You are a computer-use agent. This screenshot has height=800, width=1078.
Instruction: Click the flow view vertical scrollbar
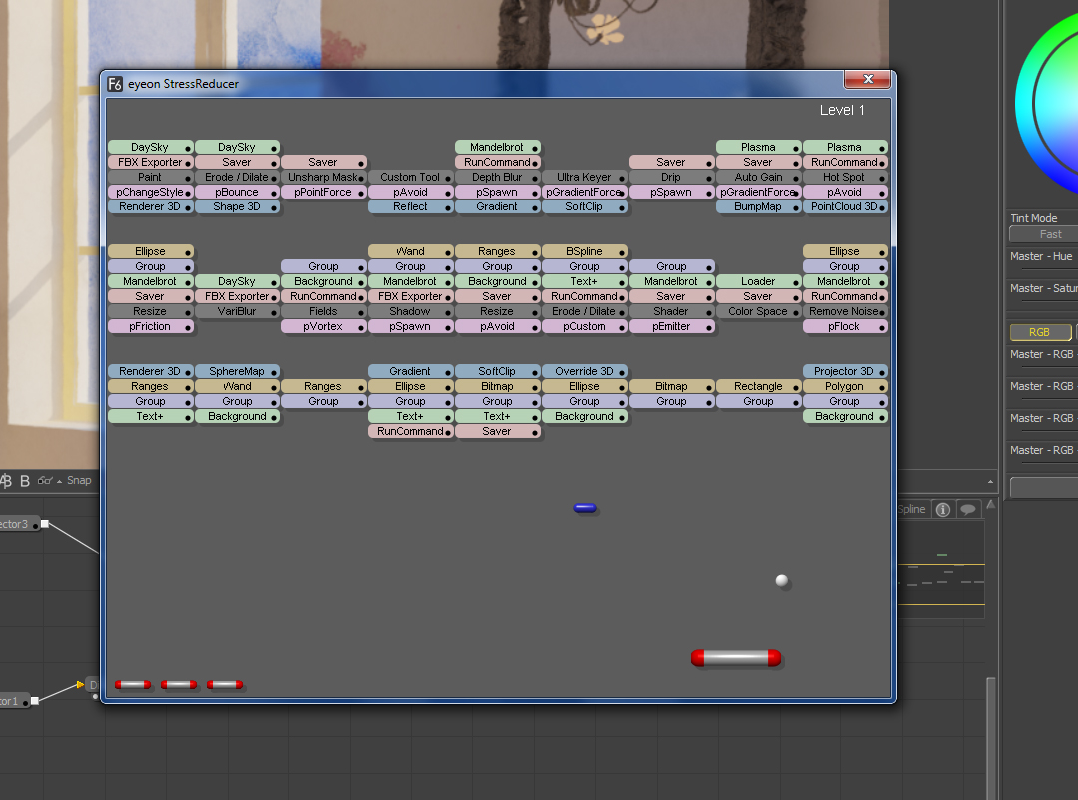991,738
